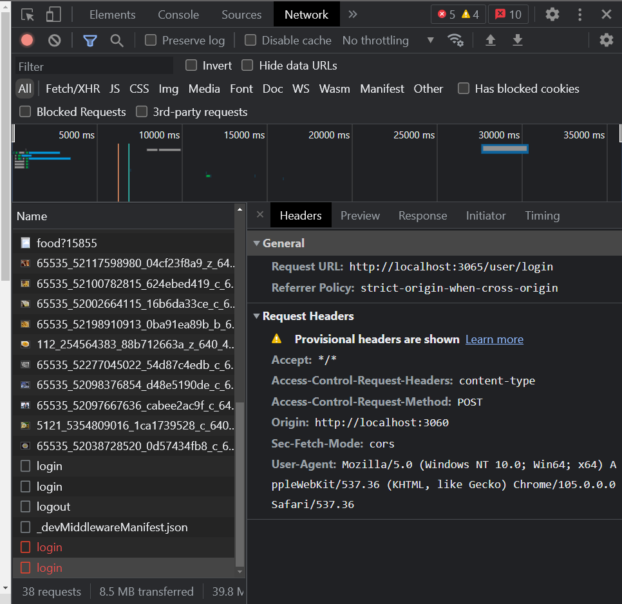
Task: Open network conditions panel
Action: tap(456, 40)
